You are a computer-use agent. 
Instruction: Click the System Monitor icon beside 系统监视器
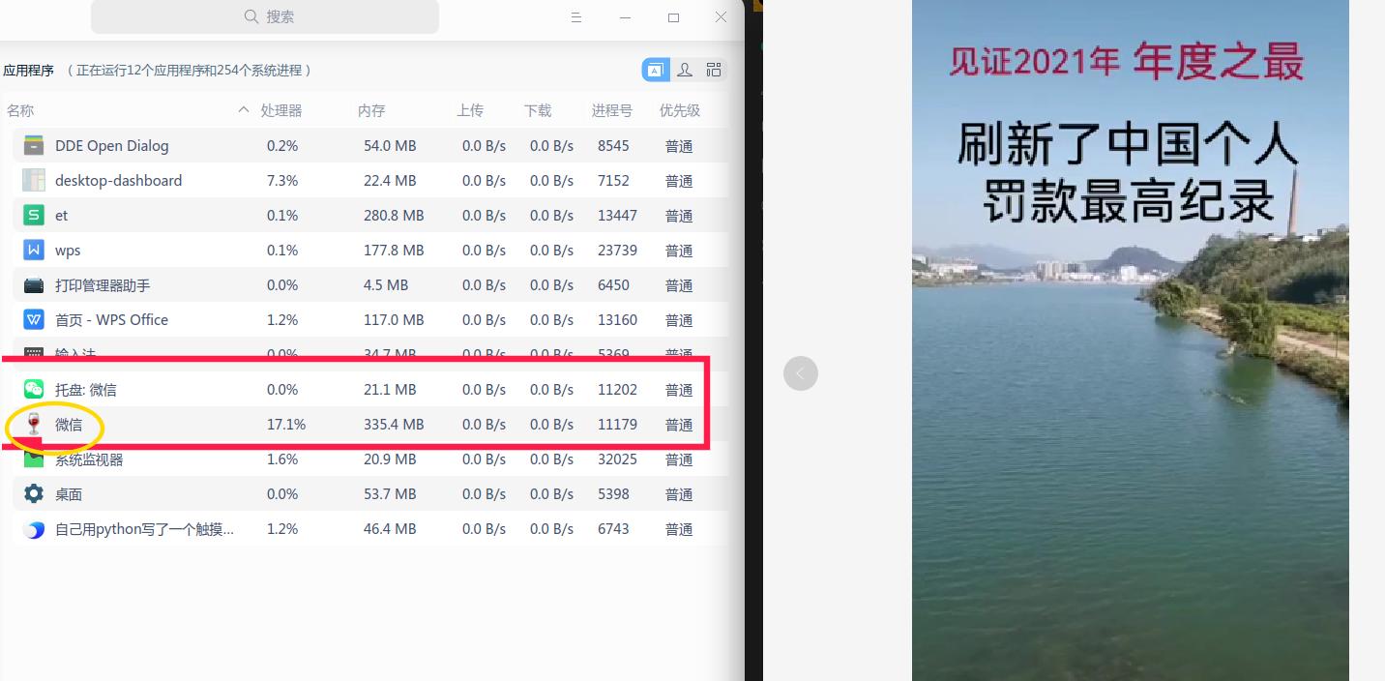pyautogui.click(x=33, y=459)
